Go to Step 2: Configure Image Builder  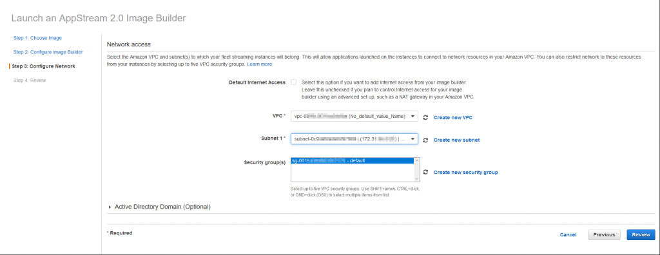coord(48,52)
